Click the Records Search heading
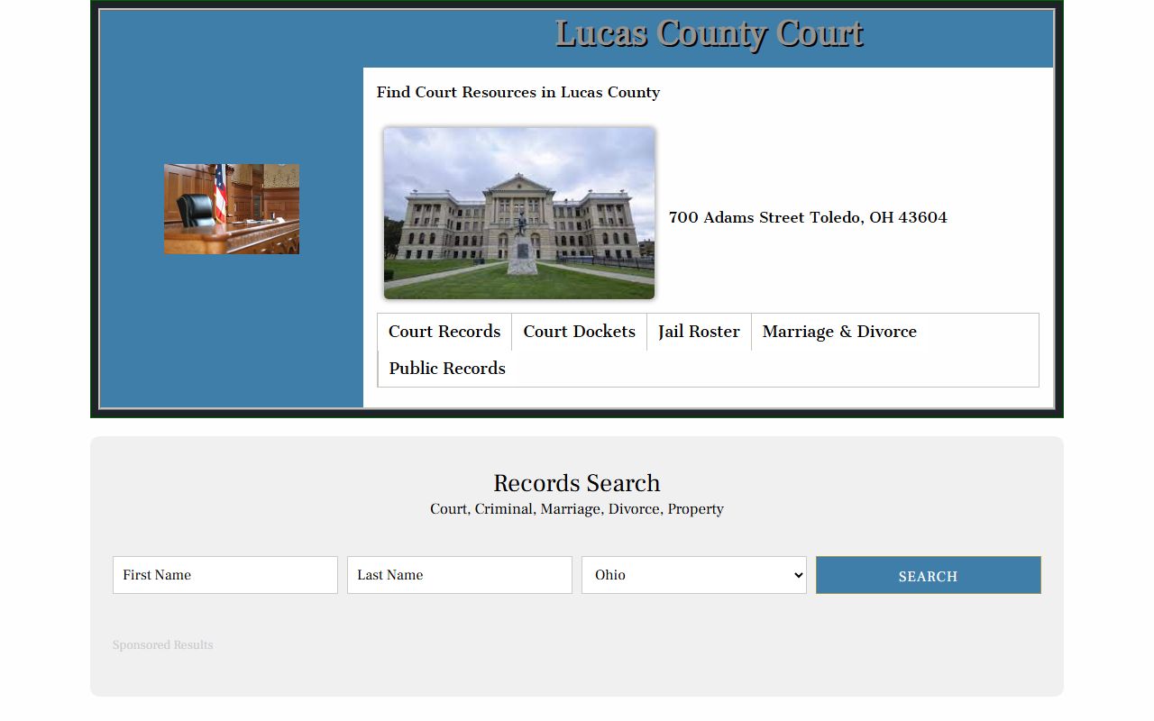1154x721 pixels. [x=577, y=483]
